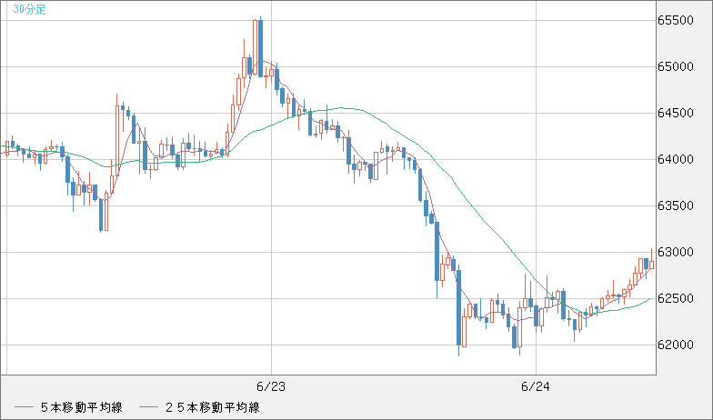Click the 64500 price axis label
The width and height of the screenshot is (713, 420).
(x=676, y=113)
